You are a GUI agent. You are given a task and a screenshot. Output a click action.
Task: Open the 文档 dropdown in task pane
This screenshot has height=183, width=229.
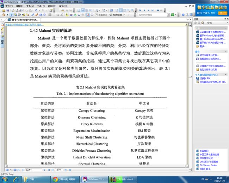pyautogui.click(x=227, y=23)
